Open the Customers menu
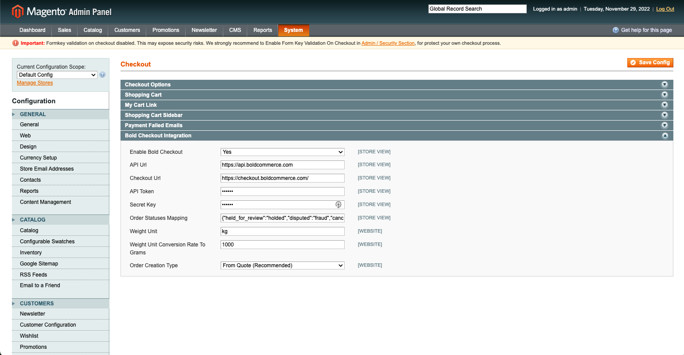This screenshot has width=684, height=355. click(x=127, y=30)
